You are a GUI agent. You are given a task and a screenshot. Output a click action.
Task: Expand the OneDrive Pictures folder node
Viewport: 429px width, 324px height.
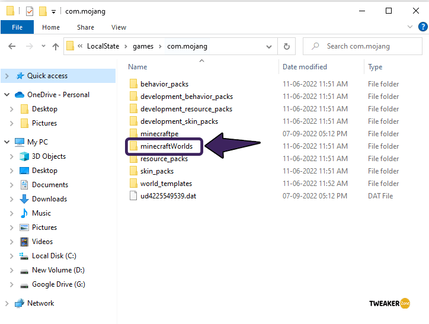(x=11, y=123)
